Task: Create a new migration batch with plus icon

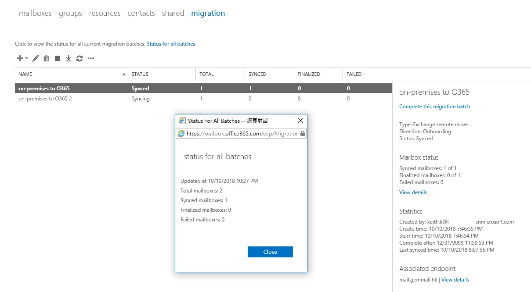Action: [x=19, y=58]
